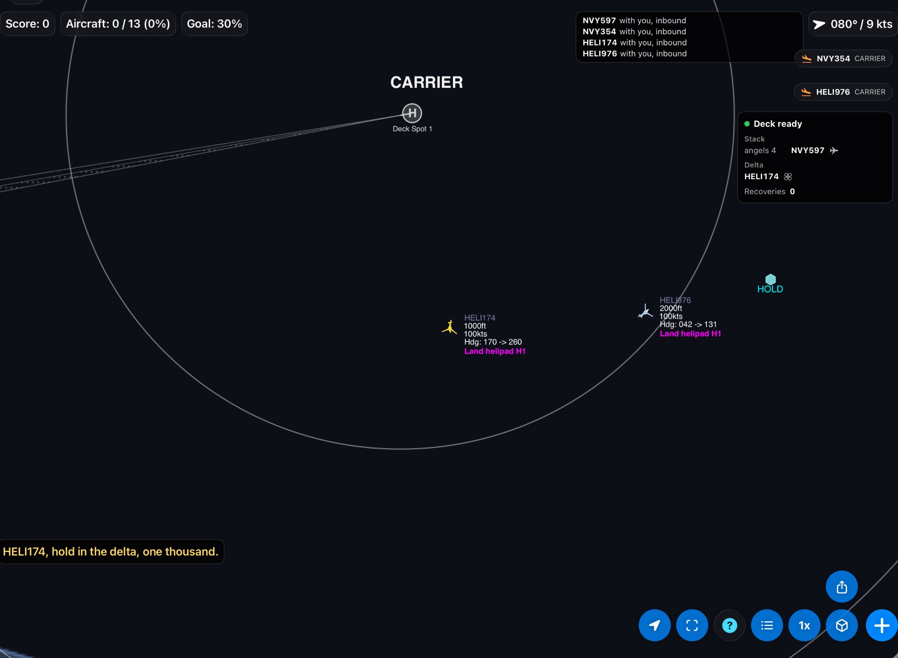This screenshot has width=898, height=658.
Task: Open the HELI976 CARRIER flight strip
Action: [x=843, y=92]
